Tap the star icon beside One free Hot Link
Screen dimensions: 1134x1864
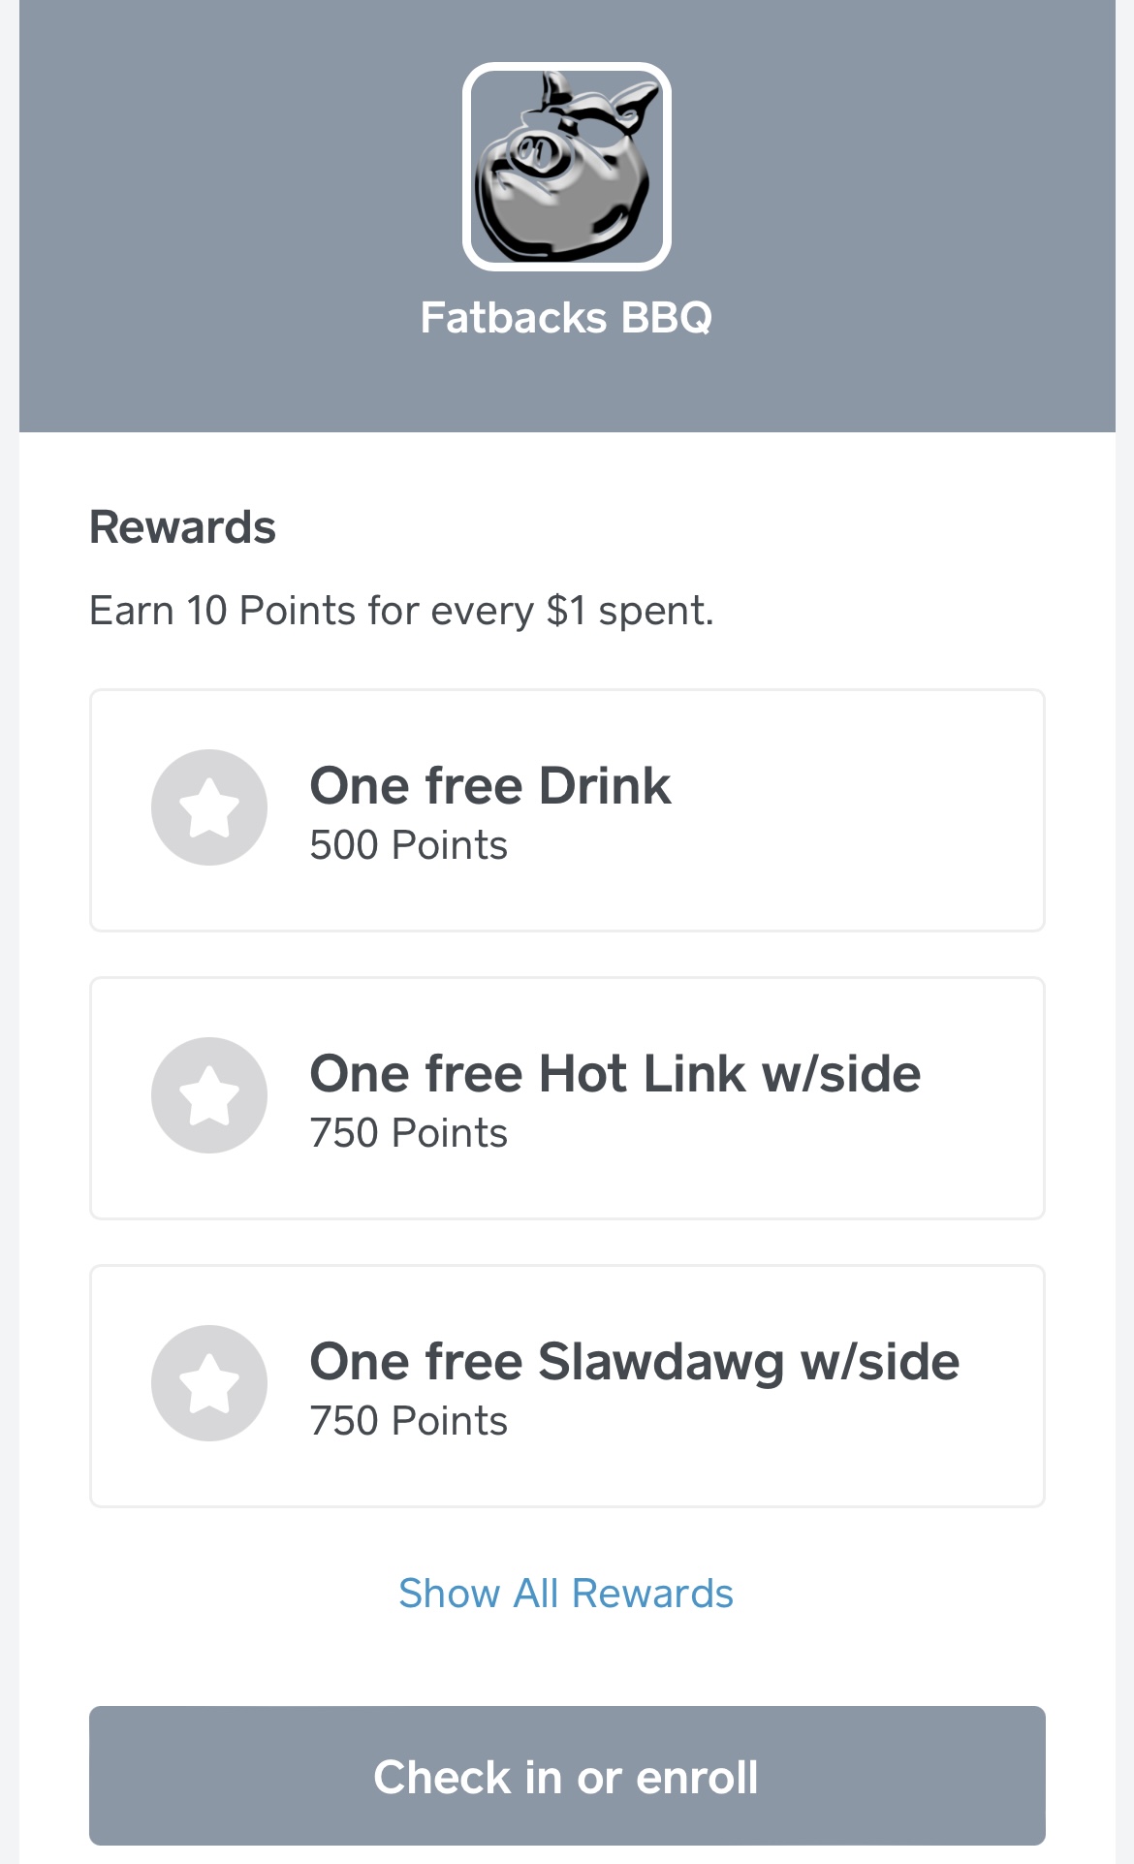[x=209, y=1095]
